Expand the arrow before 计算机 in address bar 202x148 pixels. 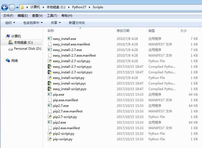(x=27, y=7)
